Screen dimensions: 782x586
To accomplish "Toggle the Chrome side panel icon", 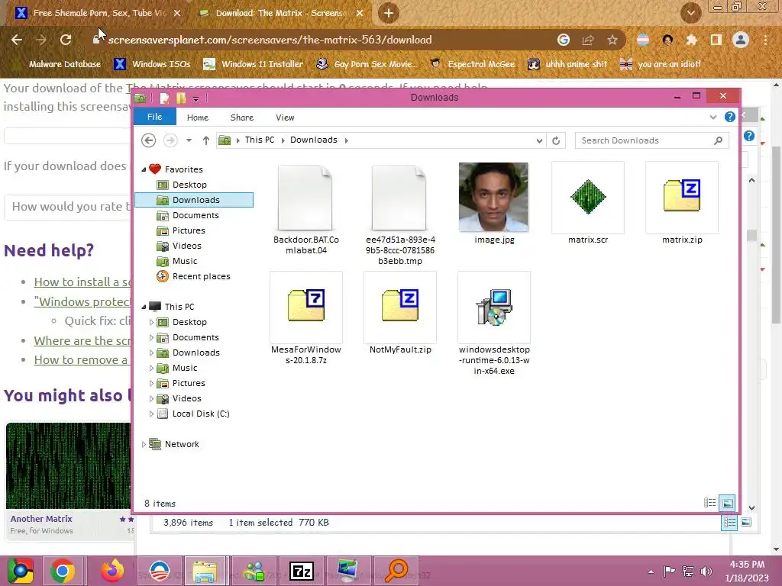I will point(716,40).
